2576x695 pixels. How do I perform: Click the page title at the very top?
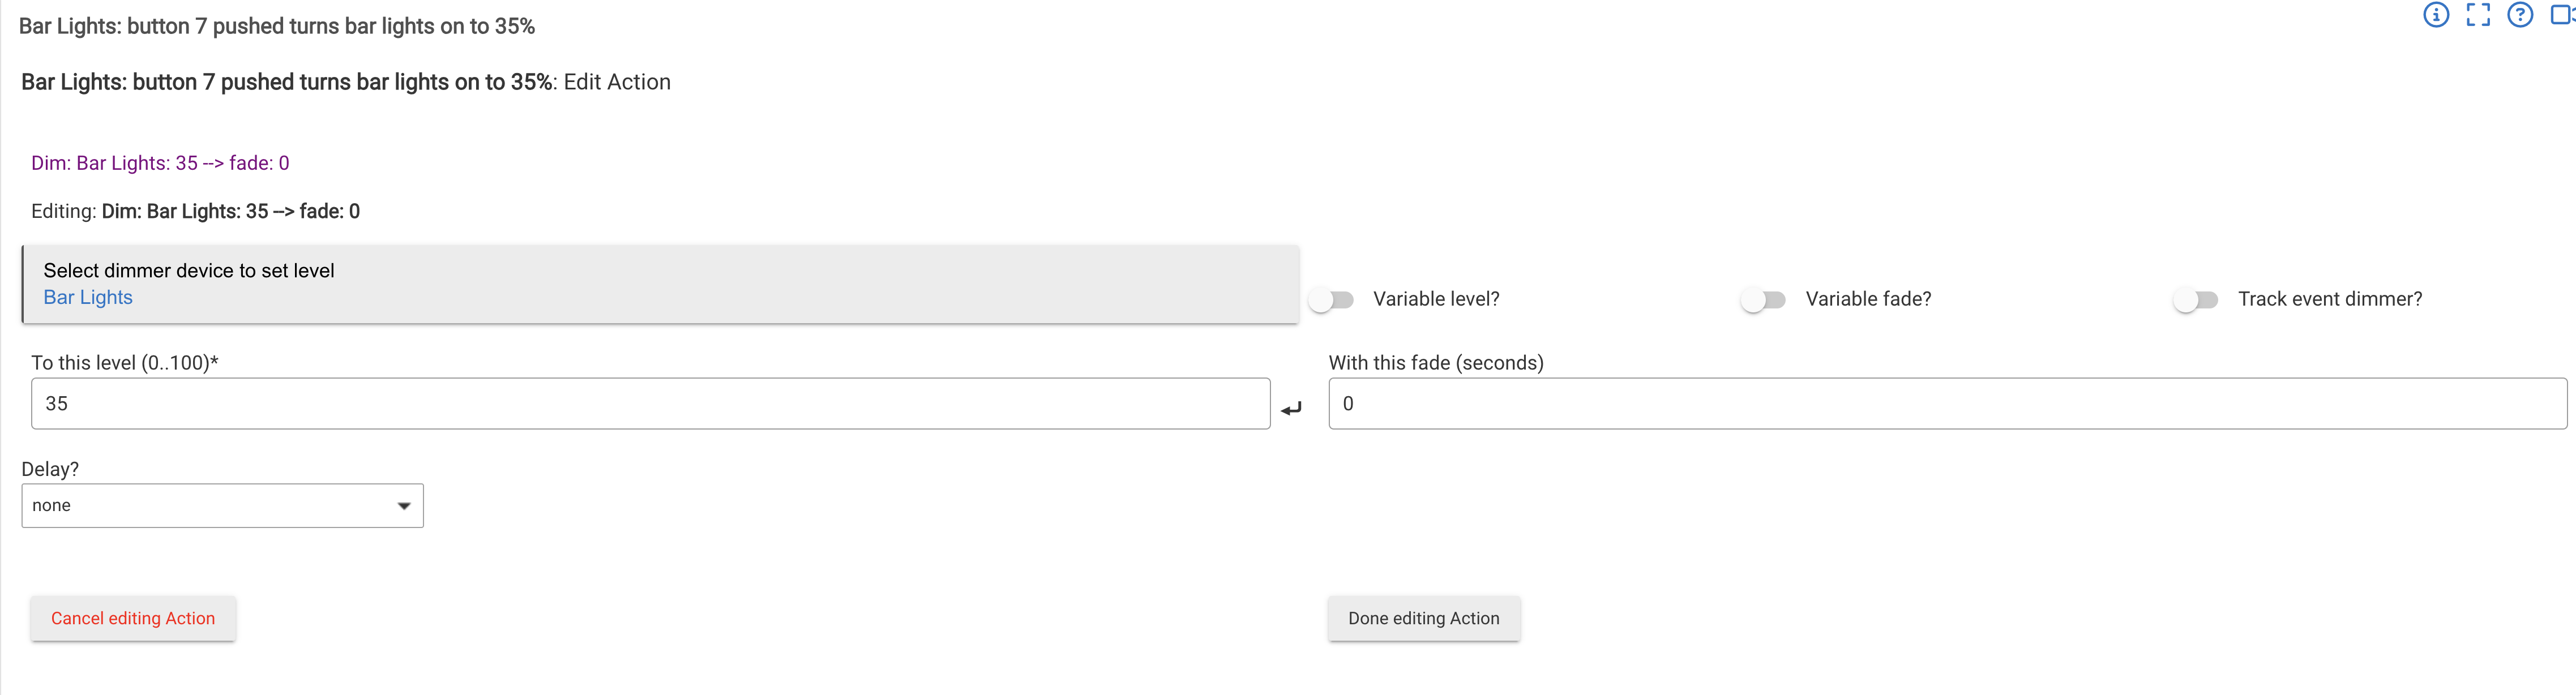click(x=277, y=27)
